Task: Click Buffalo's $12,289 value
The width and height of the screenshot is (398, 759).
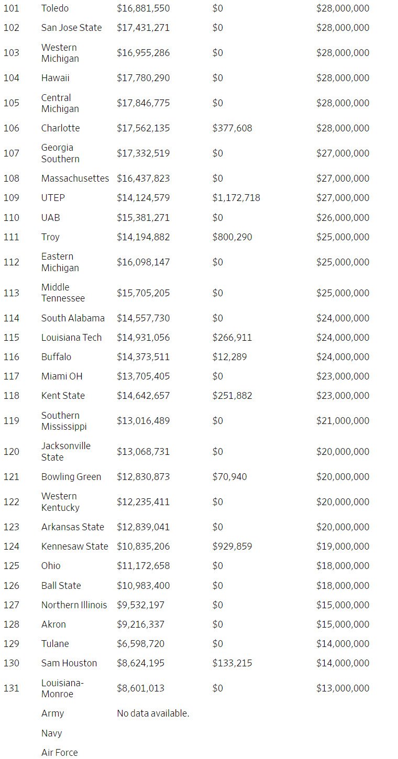Action: 229,357
